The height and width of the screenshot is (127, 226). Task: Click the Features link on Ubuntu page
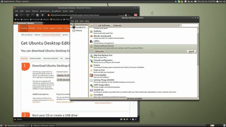point(37,35)
